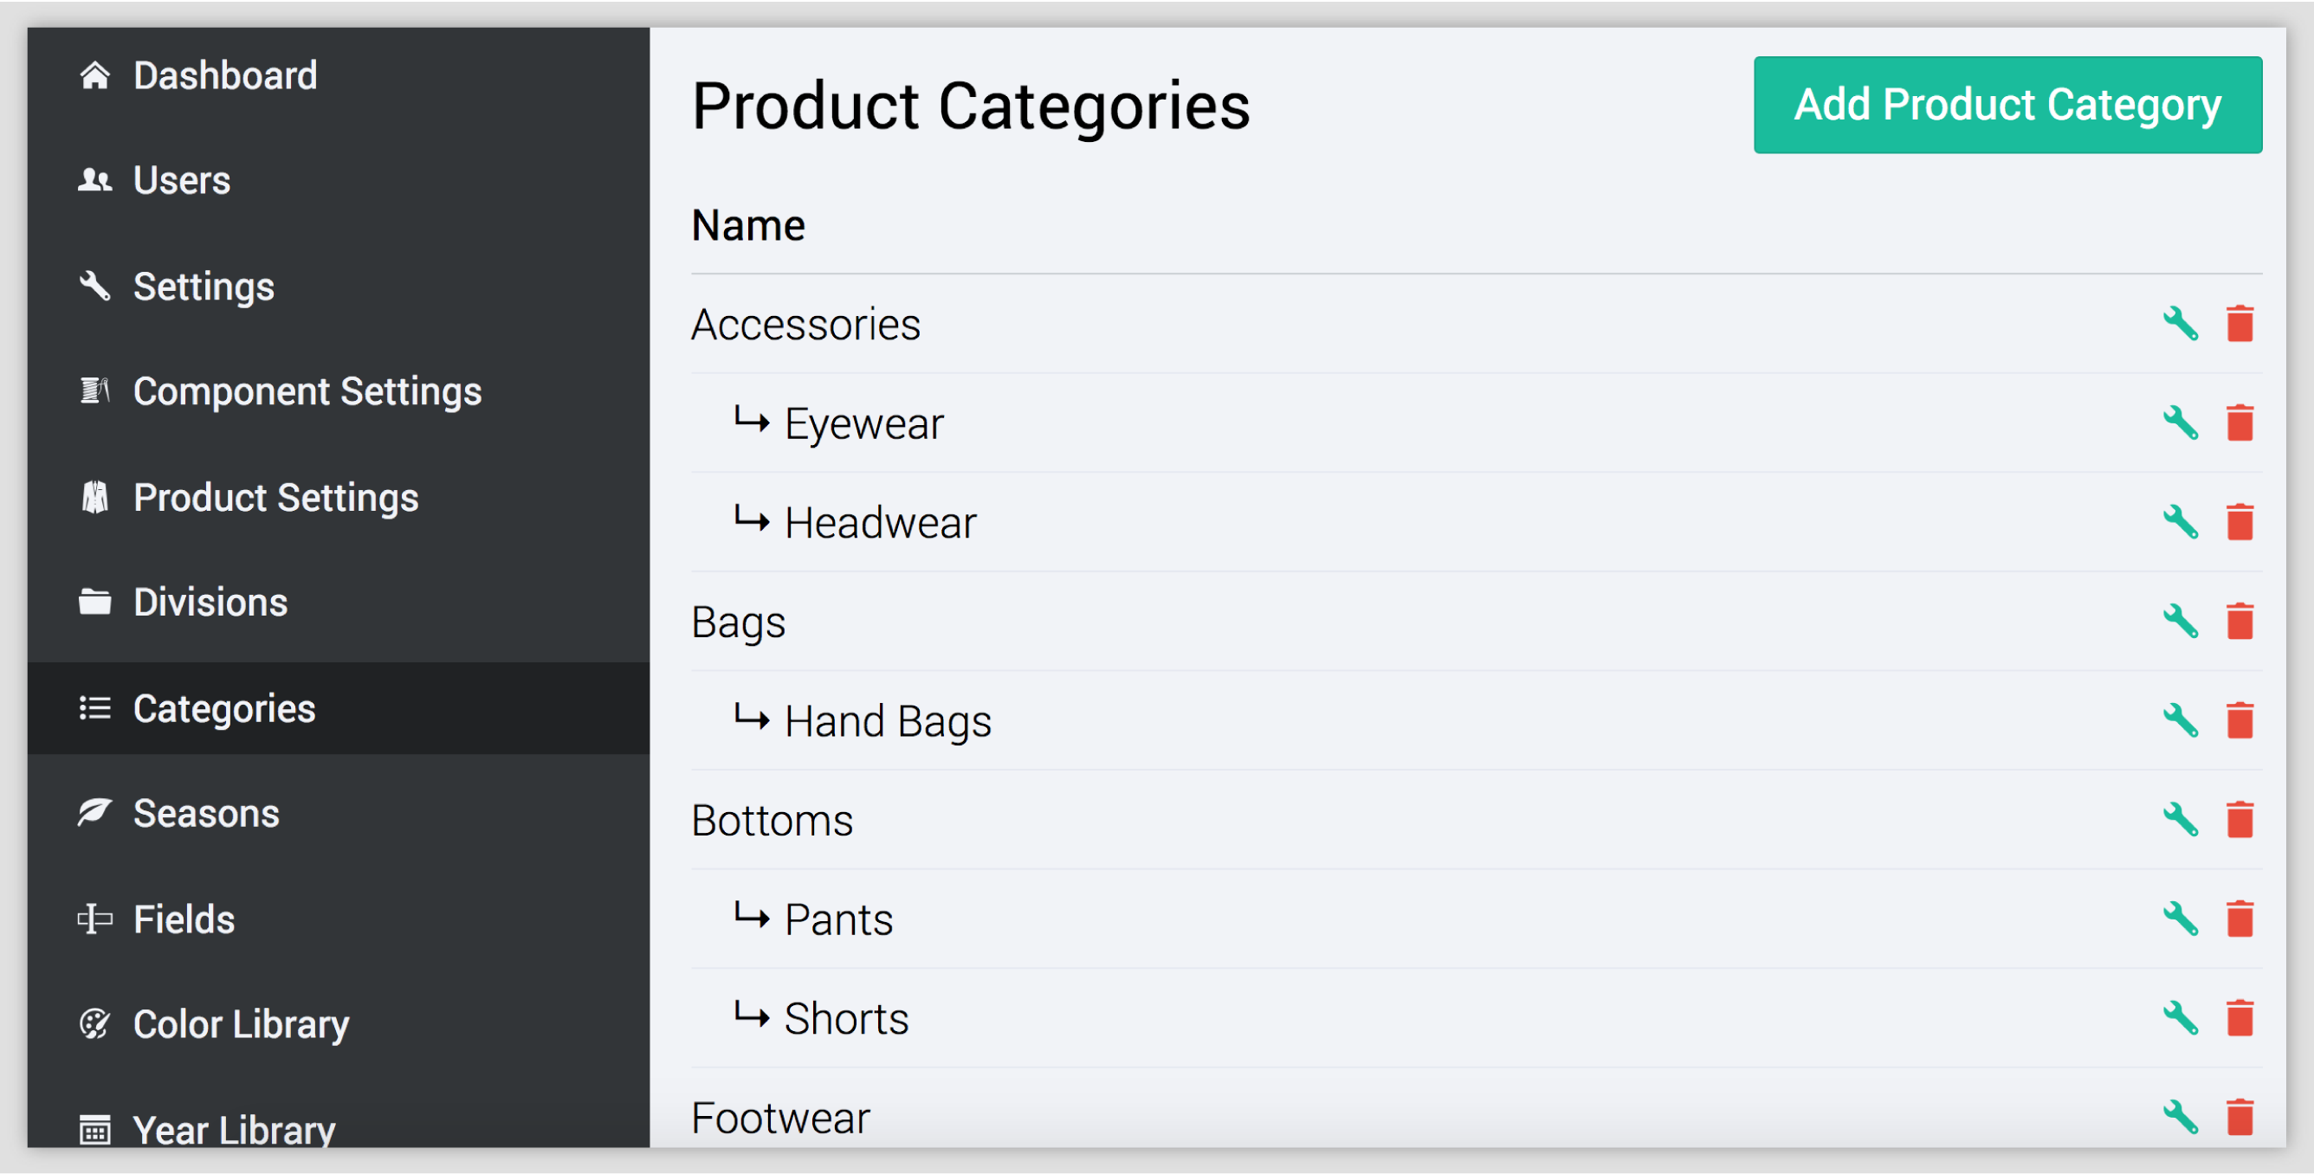Edit Headwear using its wrench icon
Image resolution: width=2314 pixels, height=1174 pixels.
(x=2180, y=523)
